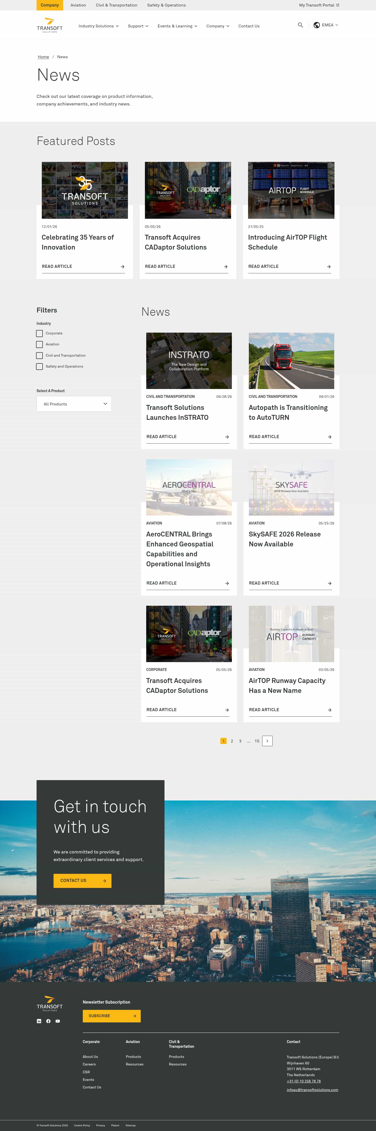Click arrow on Autopath to AutoTURN article
This screenshot has height=1131, width=376.
[330, 437]
